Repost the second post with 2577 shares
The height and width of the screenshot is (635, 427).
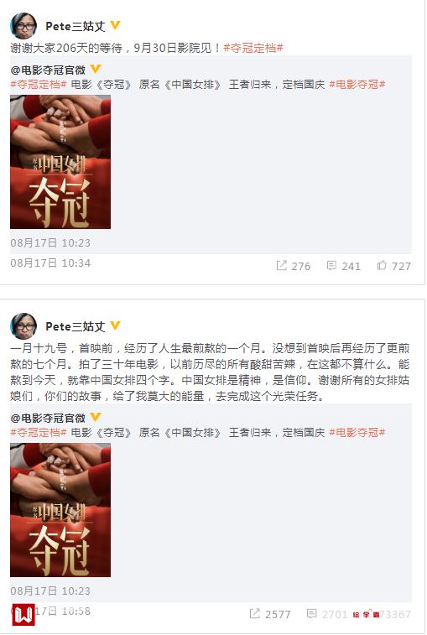tap(270, 614)
